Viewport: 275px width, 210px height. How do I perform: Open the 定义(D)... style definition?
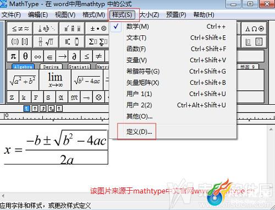click(139, 132)
